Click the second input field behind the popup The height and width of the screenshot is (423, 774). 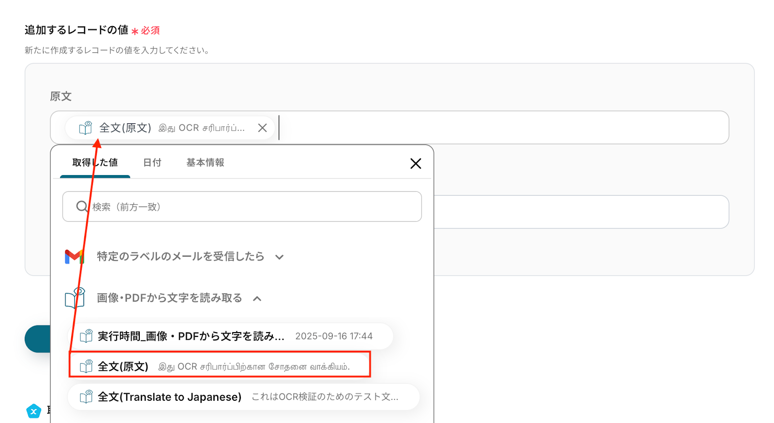tap(580, 212)
